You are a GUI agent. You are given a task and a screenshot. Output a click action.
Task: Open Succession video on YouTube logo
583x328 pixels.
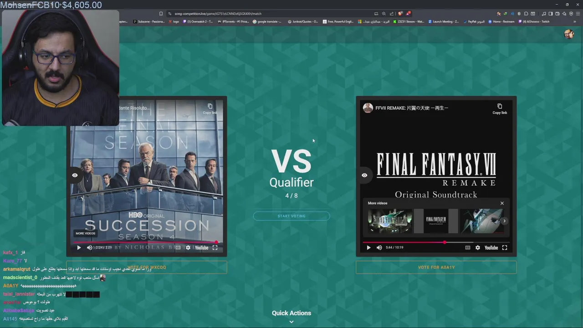pos(201,248)
